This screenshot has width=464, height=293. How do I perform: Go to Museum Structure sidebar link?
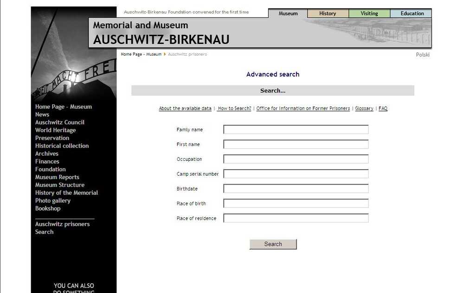[x=60, y=185]
